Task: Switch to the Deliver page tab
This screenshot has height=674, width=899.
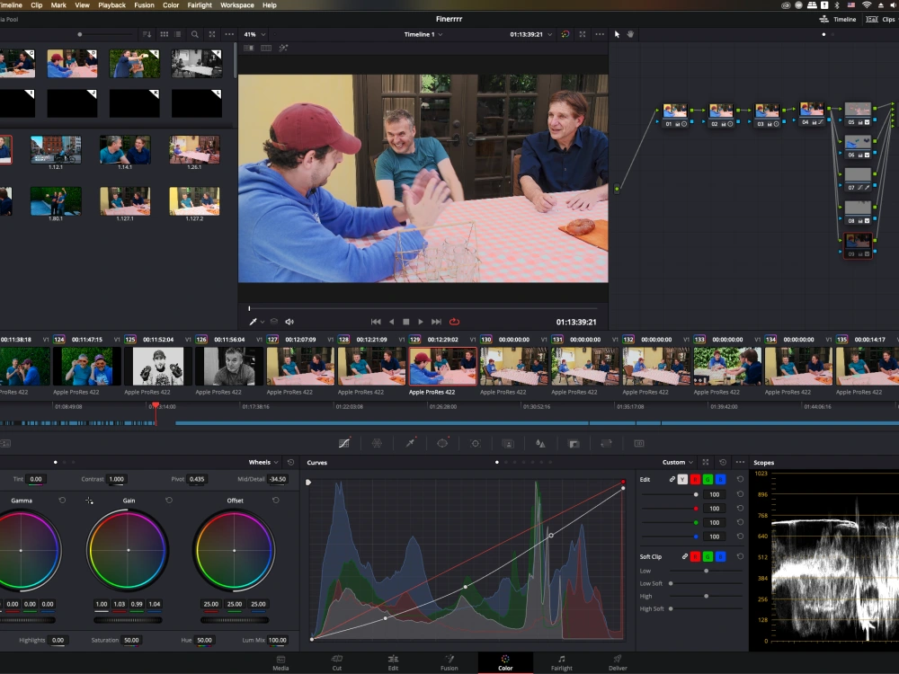Action: tap(618, 662)
